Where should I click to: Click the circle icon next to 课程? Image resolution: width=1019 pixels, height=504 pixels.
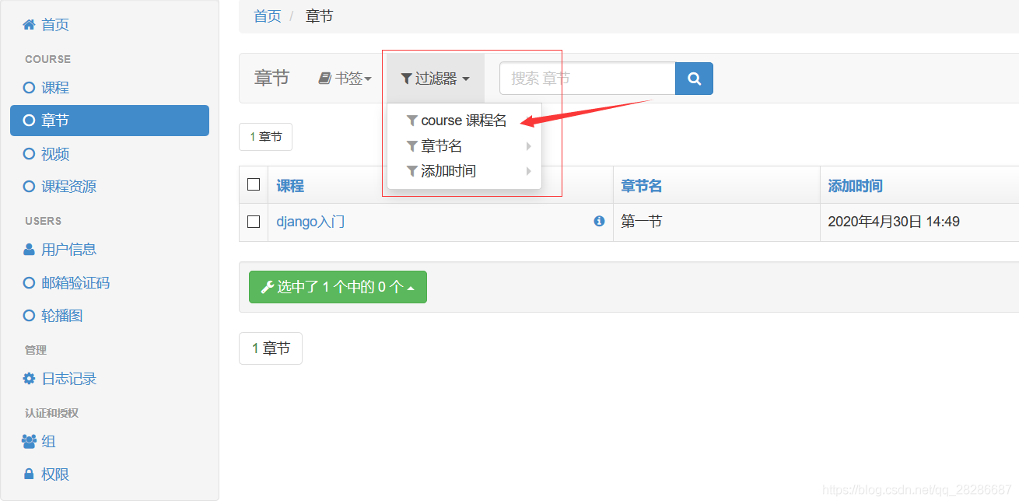click(29, 88)
